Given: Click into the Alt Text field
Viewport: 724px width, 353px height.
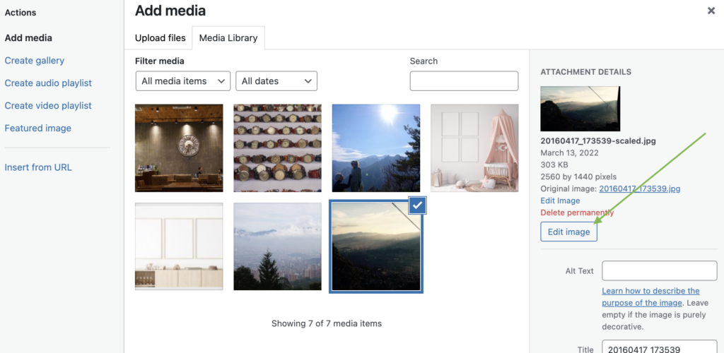Looking at the screenshot, I should [x=660, y=271].
